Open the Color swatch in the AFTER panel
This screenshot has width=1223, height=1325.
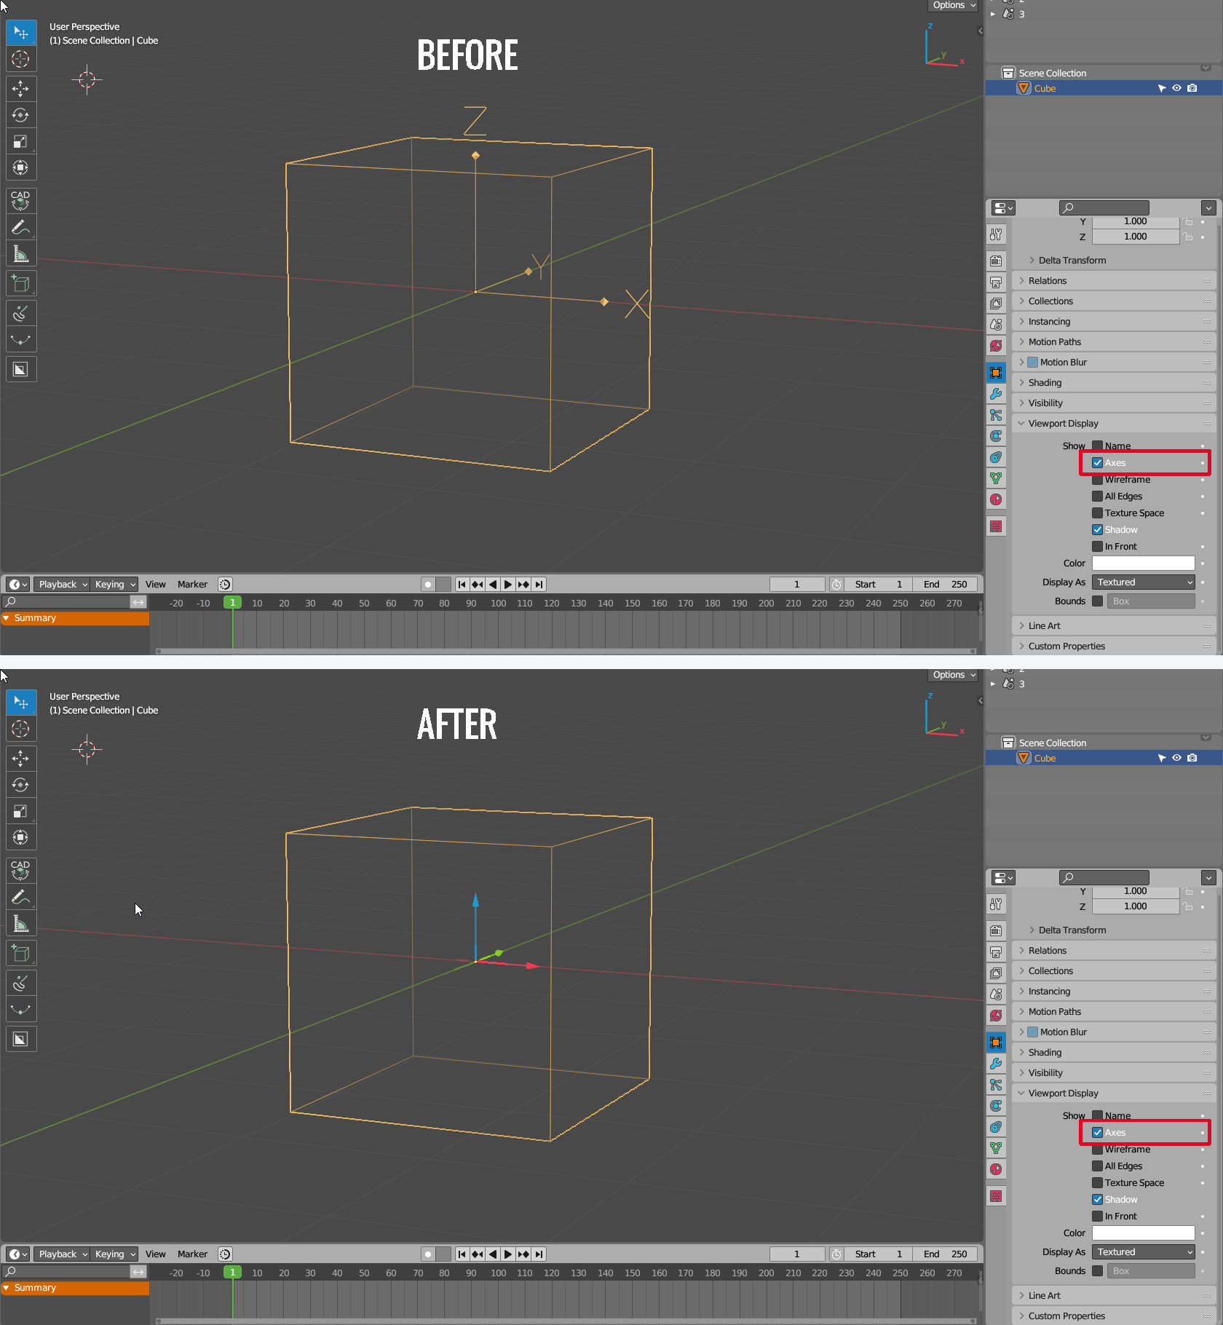[x=1144, y=1233]
